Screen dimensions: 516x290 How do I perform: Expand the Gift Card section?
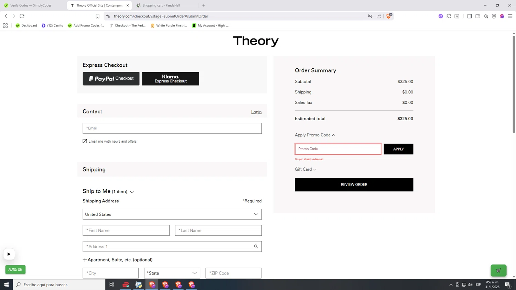point(305,169)
